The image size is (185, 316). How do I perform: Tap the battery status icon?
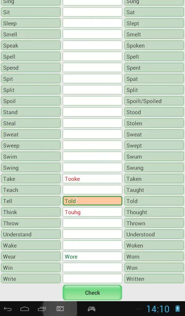pyautogui.click(x=178, y=309)
